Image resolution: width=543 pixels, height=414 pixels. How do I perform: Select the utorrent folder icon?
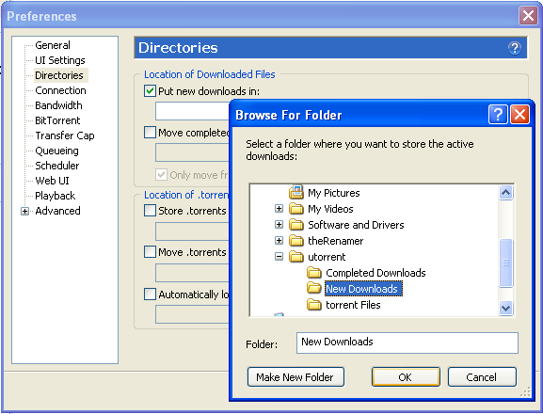[296, 257]
